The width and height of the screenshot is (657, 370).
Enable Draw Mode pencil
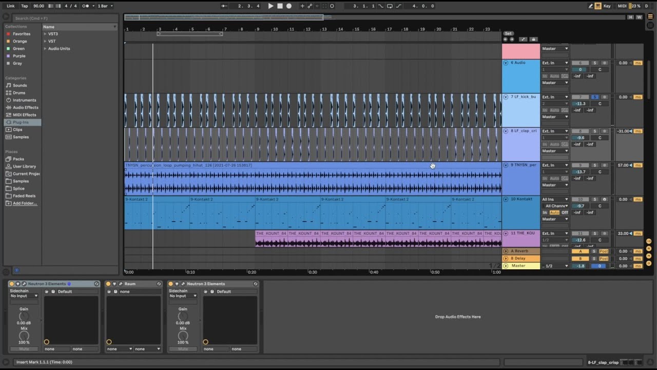pyautogui.click(x=590, y=6)
